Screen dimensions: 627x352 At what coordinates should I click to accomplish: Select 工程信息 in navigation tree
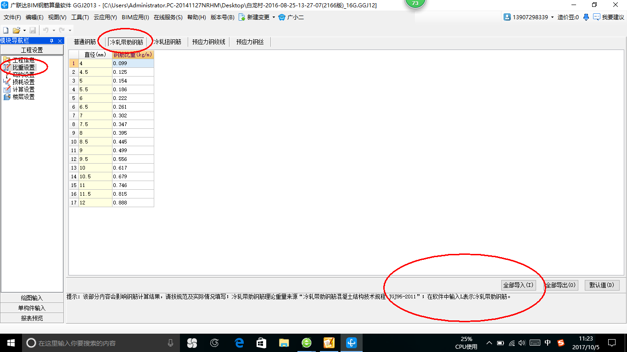tap(23, 60)
